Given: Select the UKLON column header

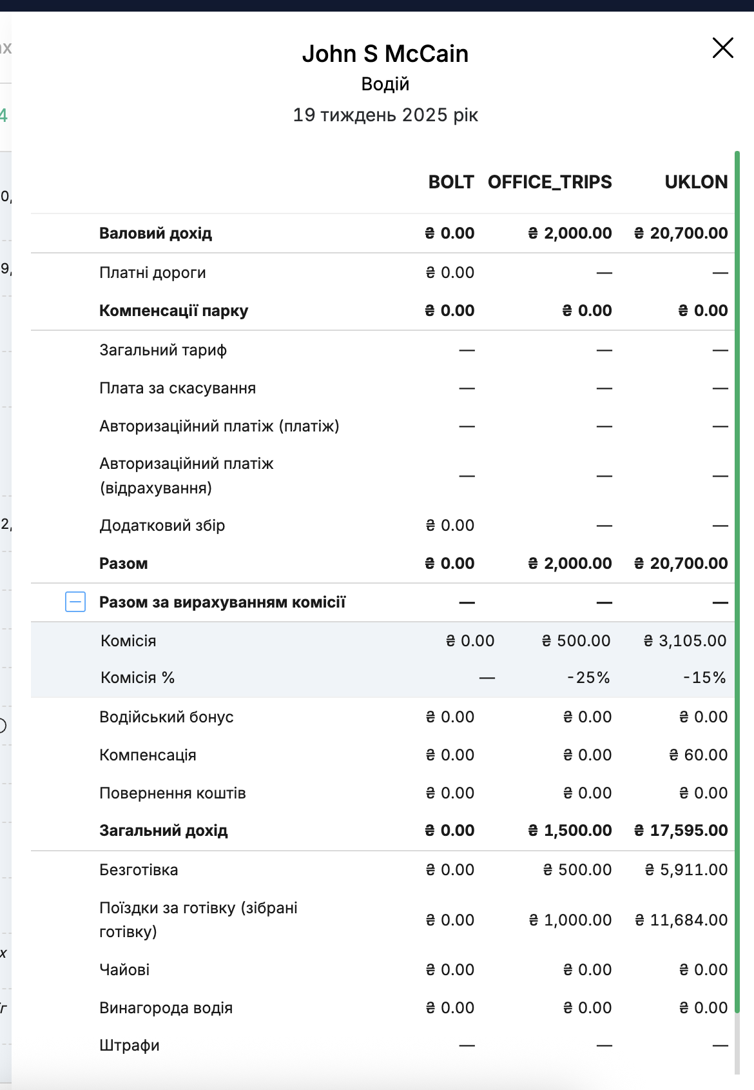Looking at the screenshot, I should (x=696, y=182).
